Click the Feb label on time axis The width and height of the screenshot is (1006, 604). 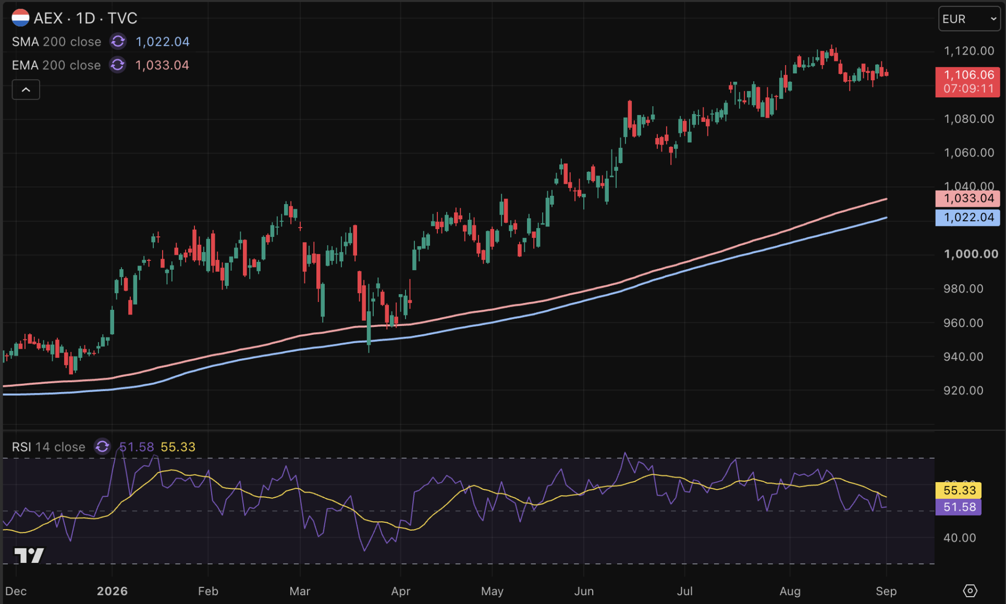coord(208,592)
